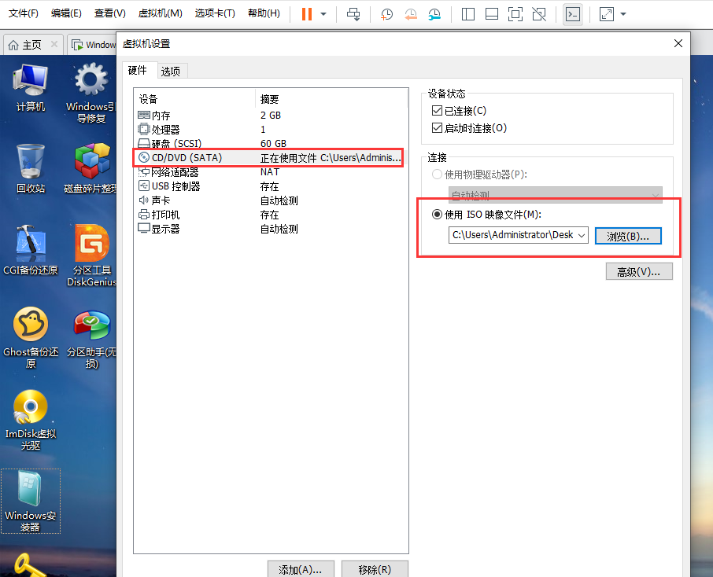Open the 编辑(E) menu

coord(66,13)
